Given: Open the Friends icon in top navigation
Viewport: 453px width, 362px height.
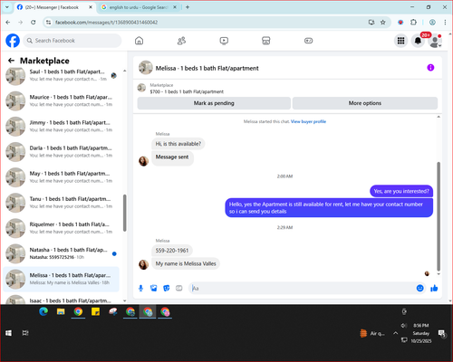Looking at the screenshot, I should click(x=181, y=41).
